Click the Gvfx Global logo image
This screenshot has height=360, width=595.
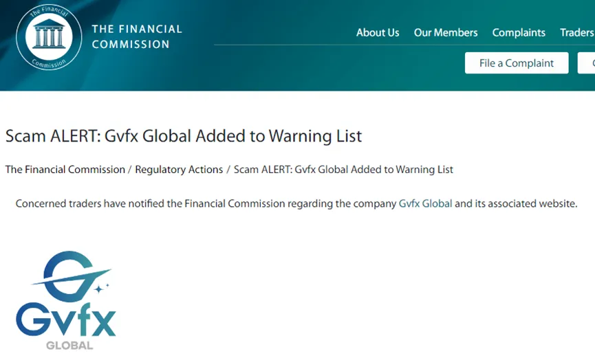66,300
